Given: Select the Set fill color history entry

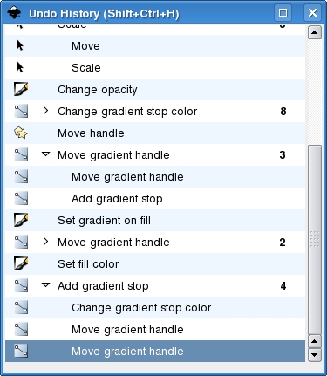Looking at the screenshot, I should [155, 264].
